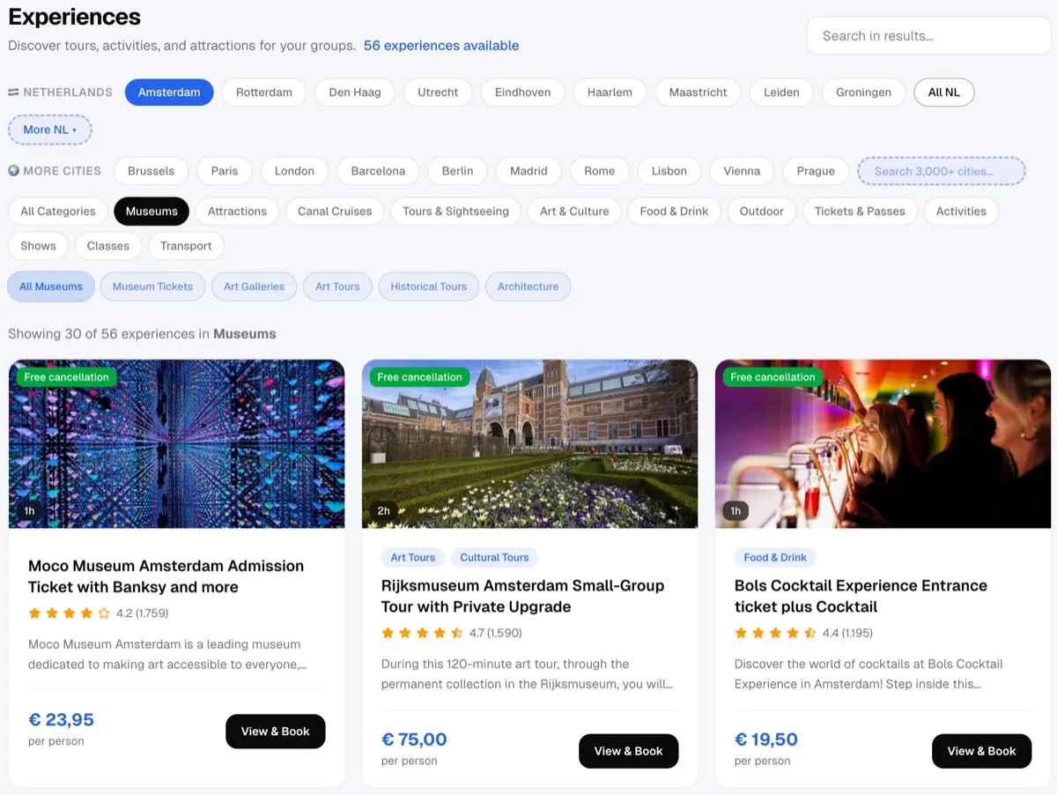
Task: Select the Rotterdam city filter
Action: pos(263,92)
